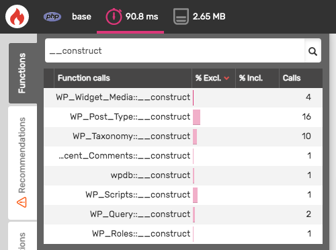
Task: Sort by % Excl. column
Action: (214, 78)
